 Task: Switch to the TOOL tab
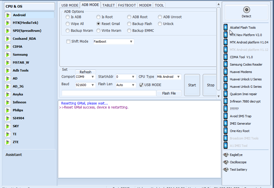160,5
